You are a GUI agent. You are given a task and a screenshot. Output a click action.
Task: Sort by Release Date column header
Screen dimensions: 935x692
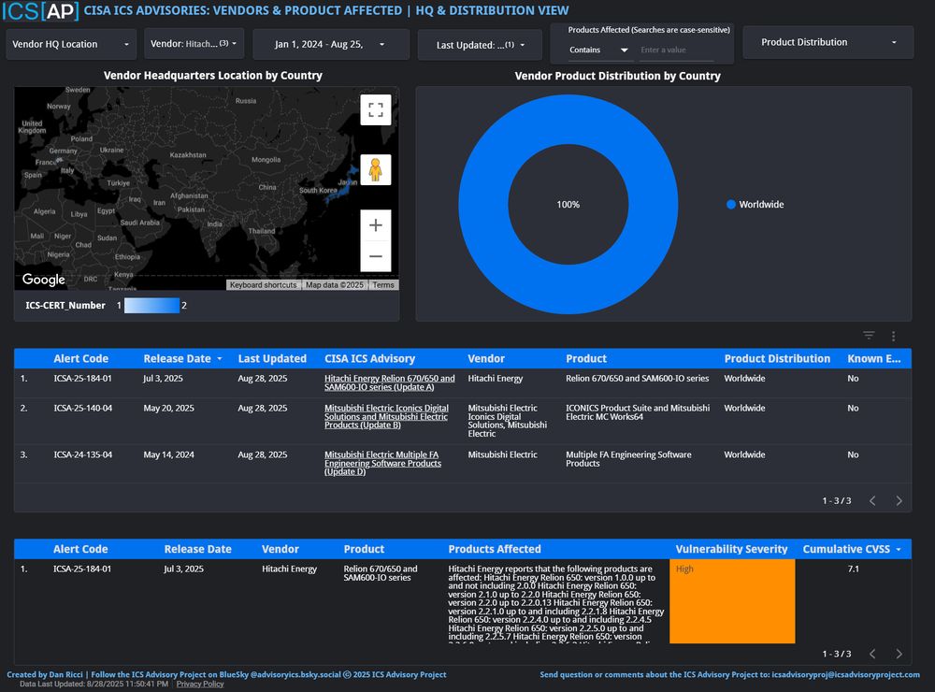pyautogui.click(x=177, y=358)
